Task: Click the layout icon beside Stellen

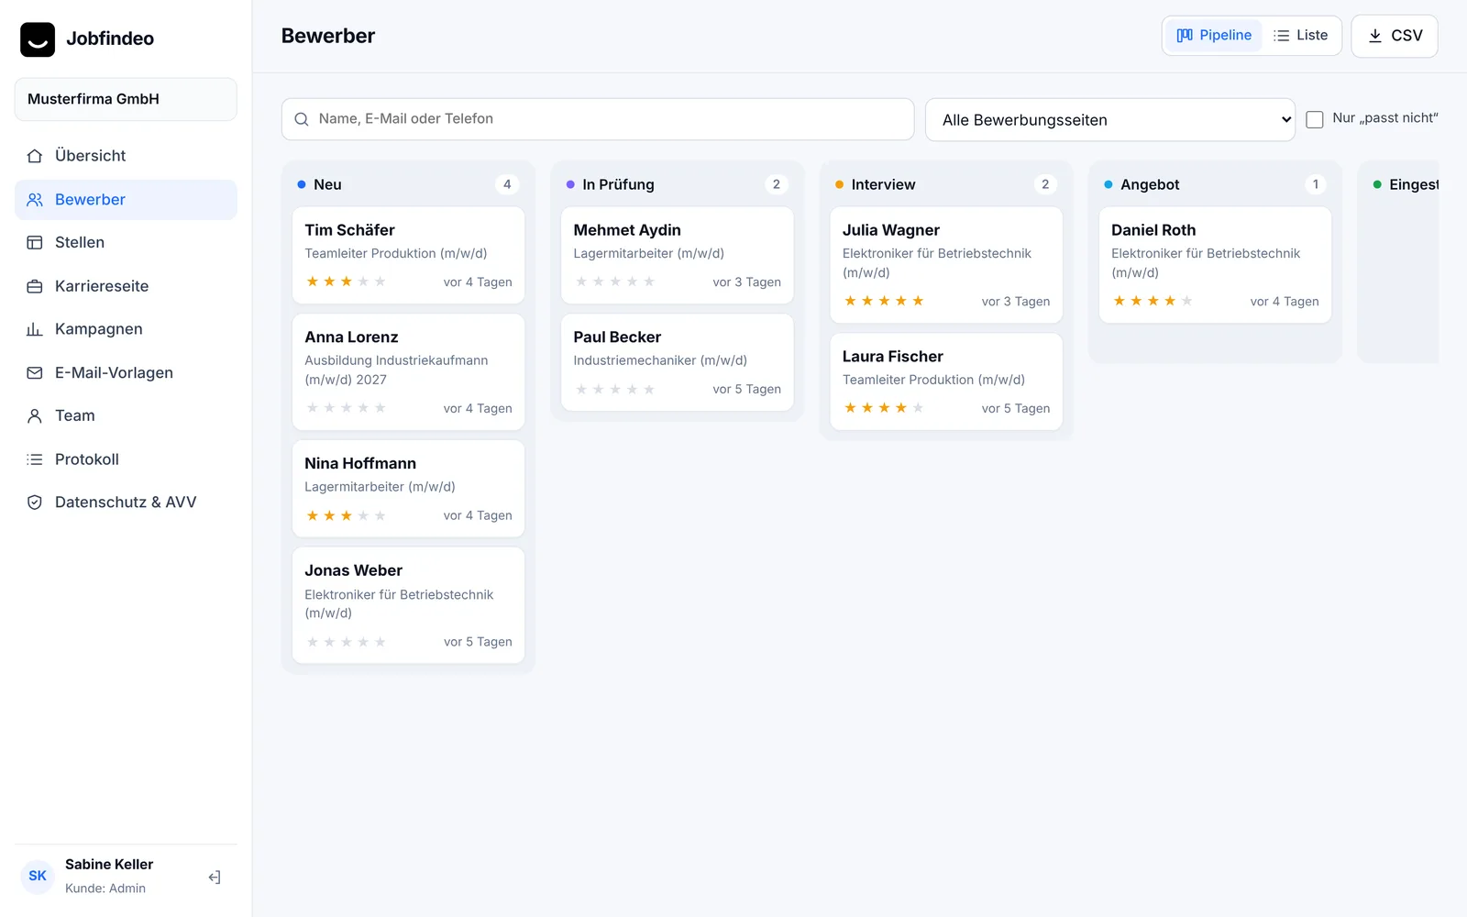Action: tap(35, 243)
